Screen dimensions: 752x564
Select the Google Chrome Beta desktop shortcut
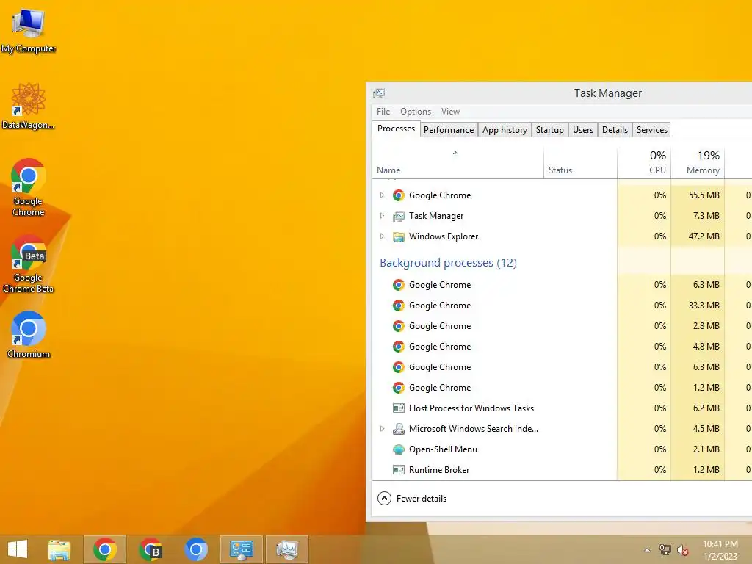(x=29, y=264)
